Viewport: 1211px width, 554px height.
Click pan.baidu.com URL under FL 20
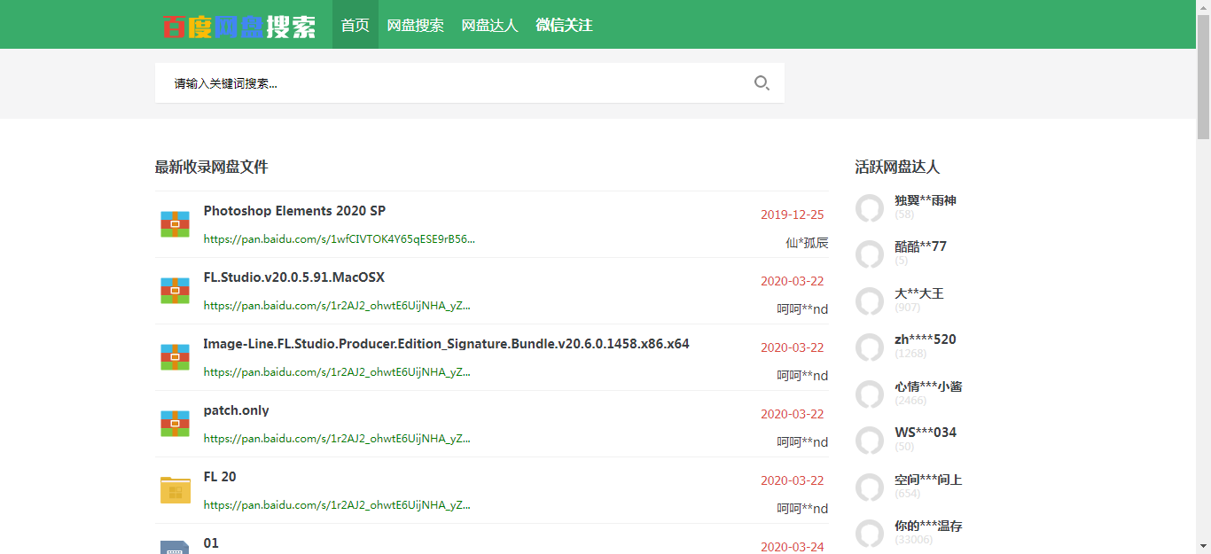click(x=337, y=505)
